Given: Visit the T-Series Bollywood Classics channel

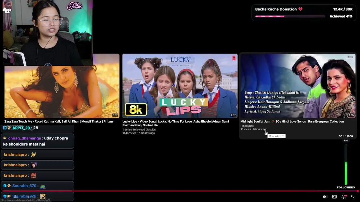Looking at the screenshot, I should tap(139, 130).
